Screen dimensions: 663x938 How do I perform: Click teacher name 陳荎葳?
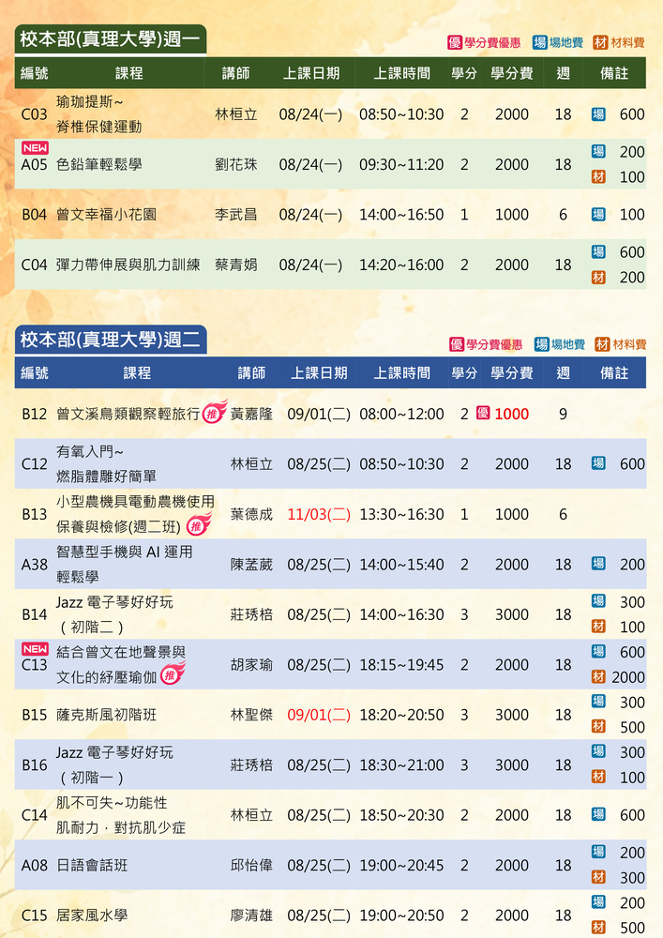[x=251, y=564]
